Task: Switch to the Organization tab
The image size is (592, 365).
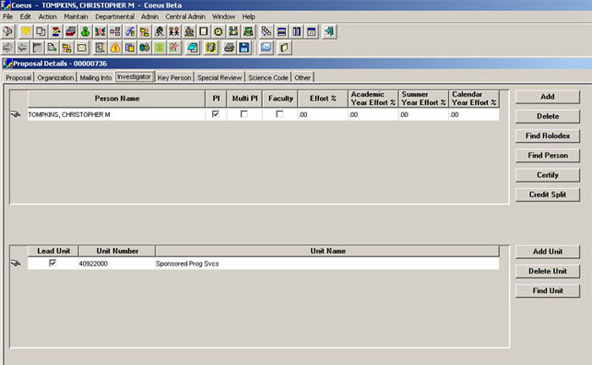Action: coord(56,78)
